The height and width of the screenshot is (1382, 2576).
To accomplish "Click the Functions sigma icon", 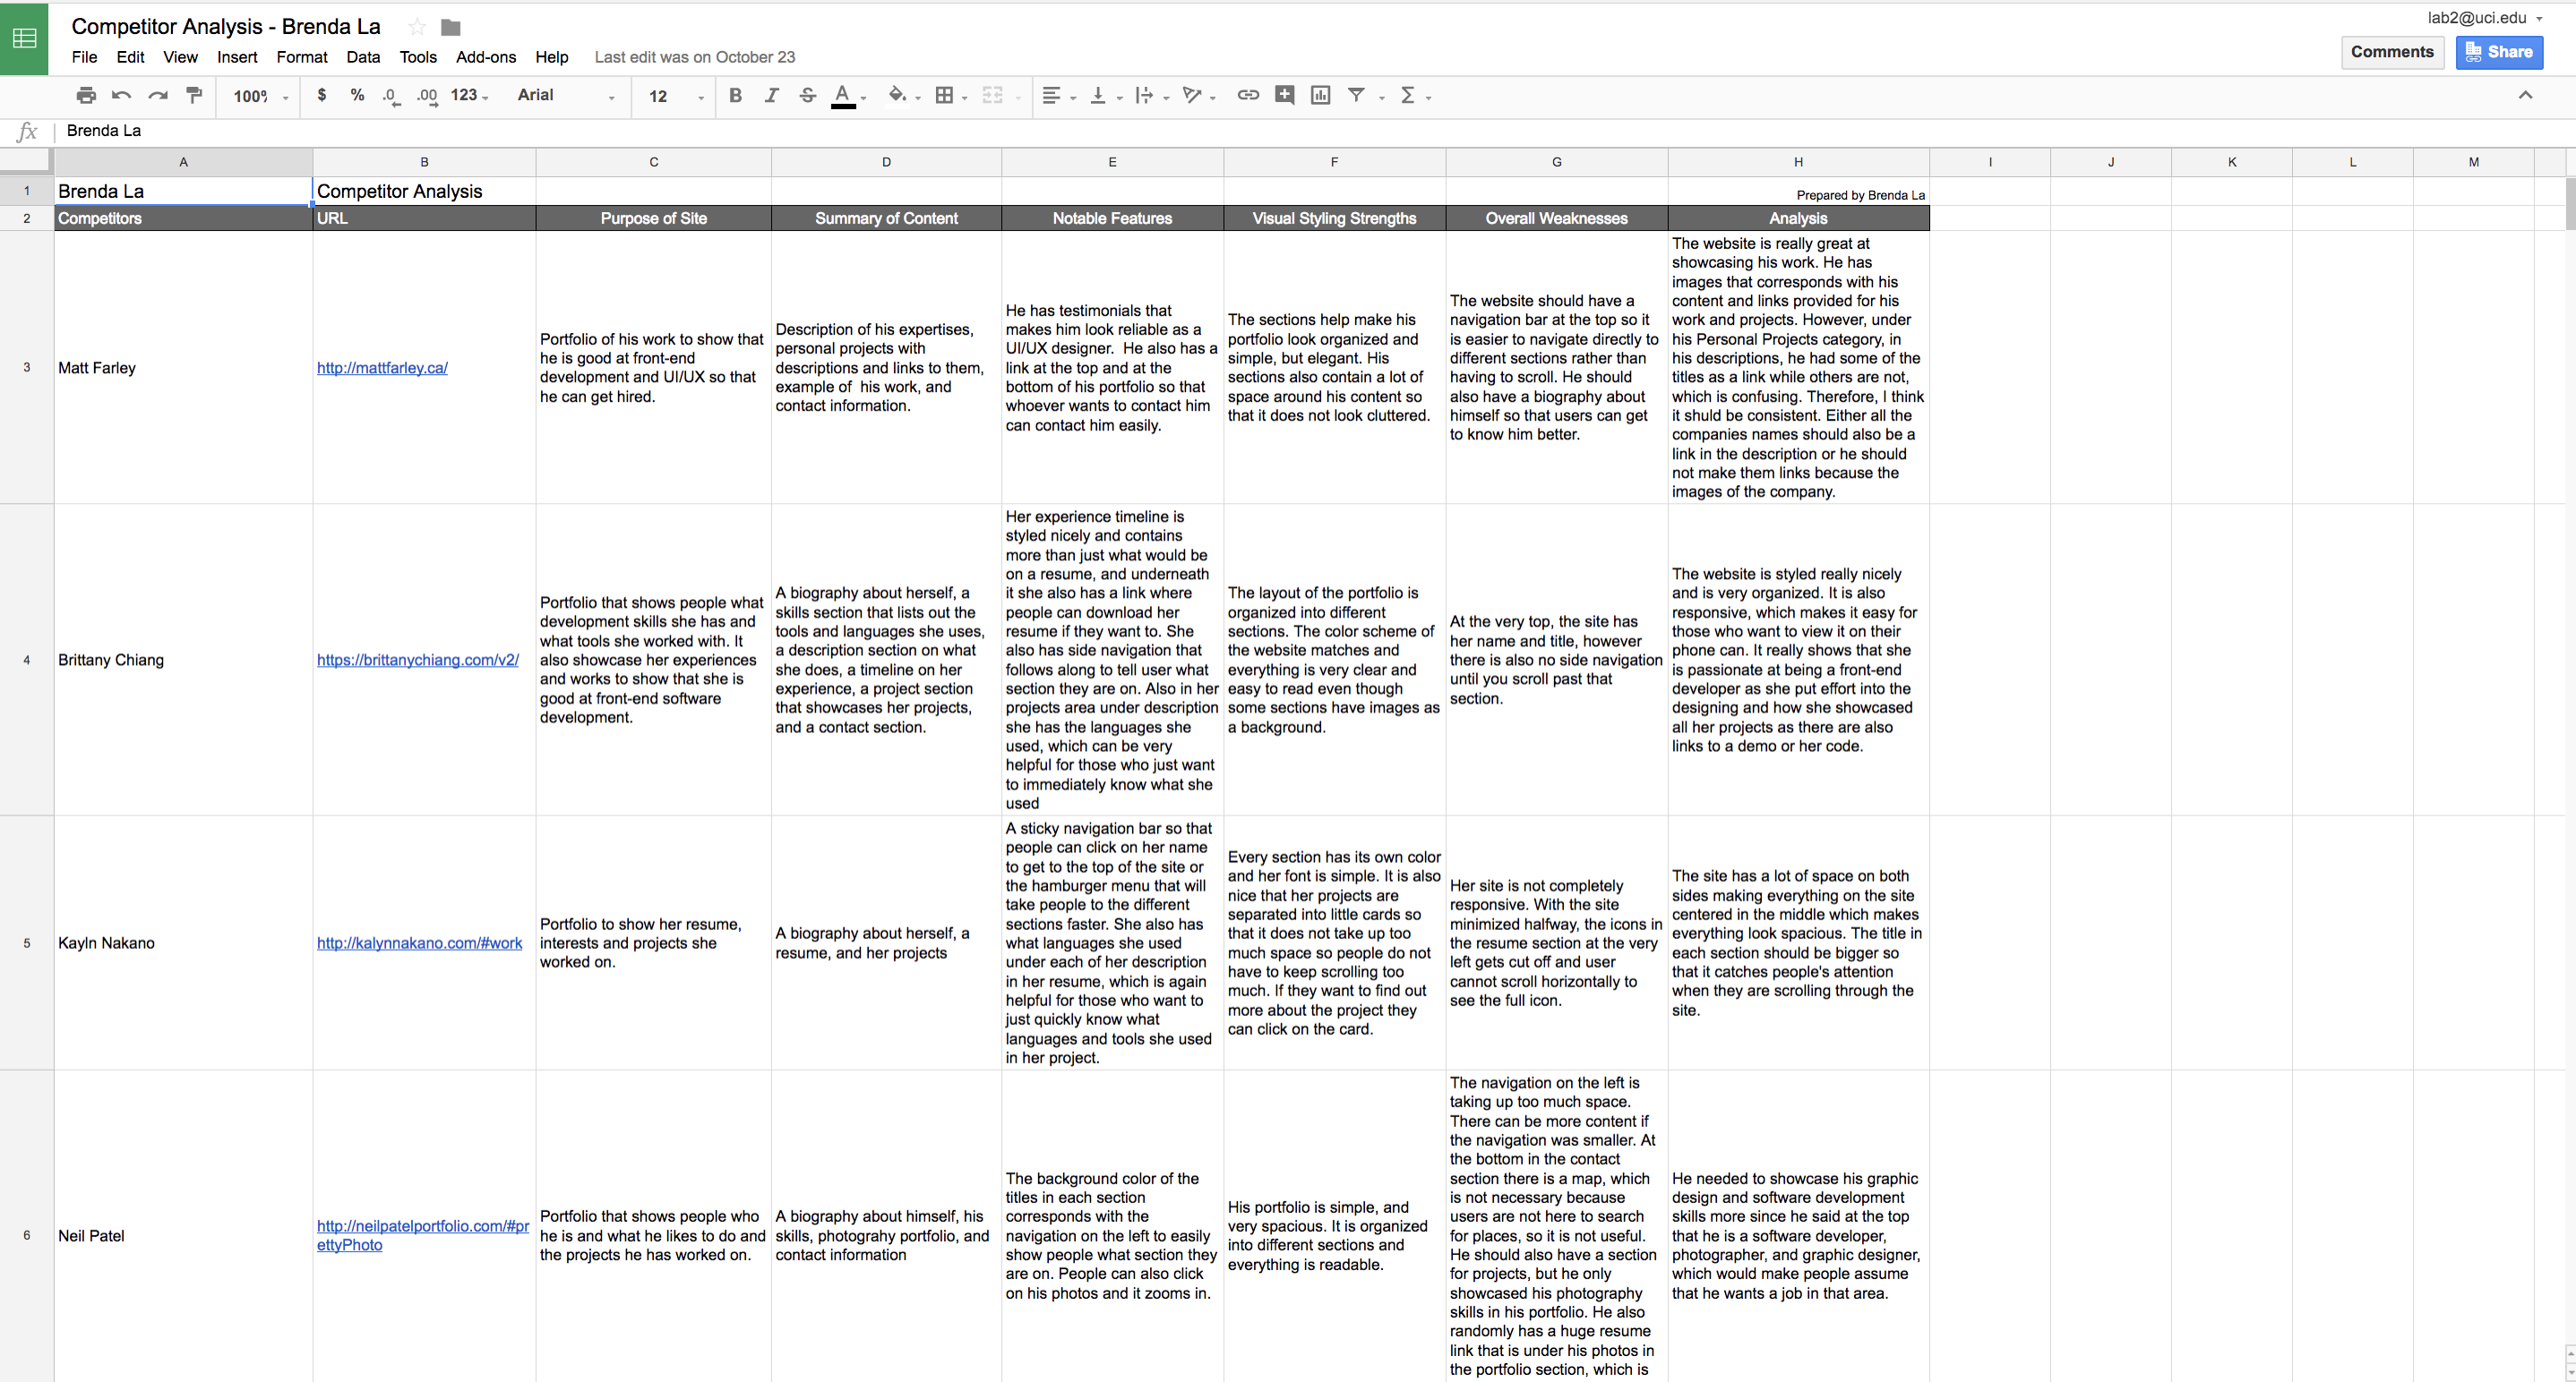I will point(1407,95).
